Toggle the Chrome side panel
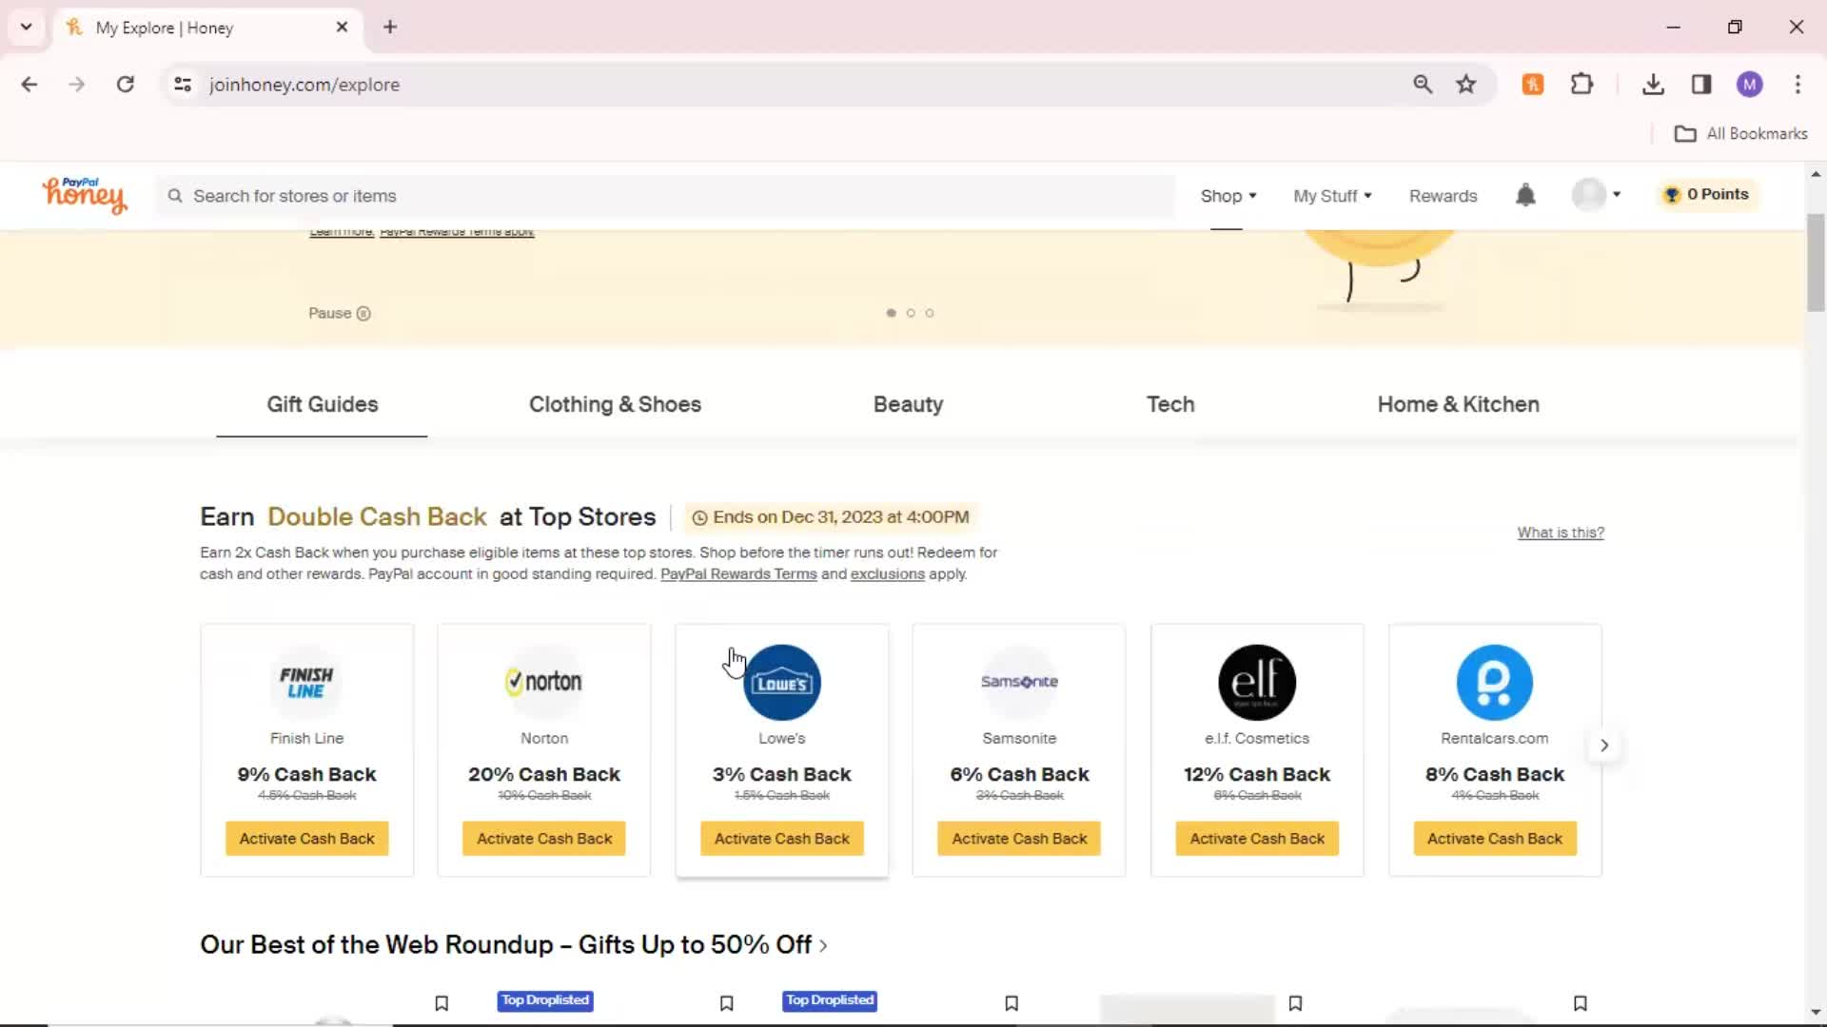1827x1027 pixels. (1701, 85)
